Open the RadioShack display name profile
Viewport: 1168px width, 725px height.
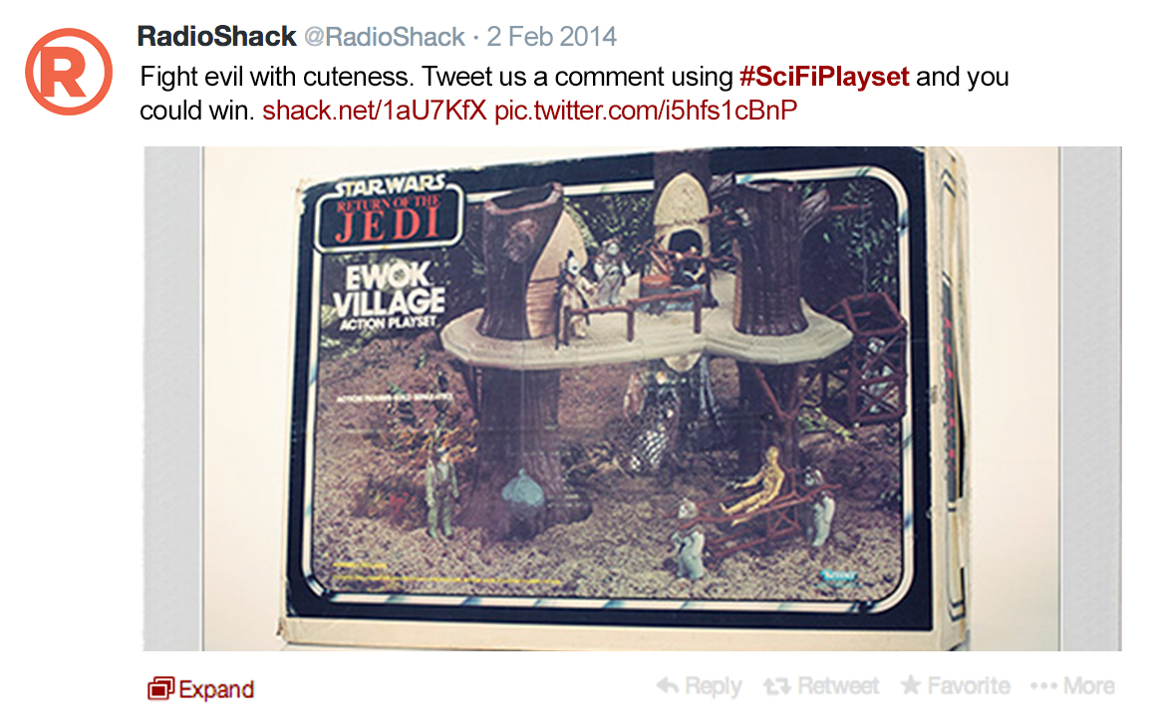click(217, 37)
